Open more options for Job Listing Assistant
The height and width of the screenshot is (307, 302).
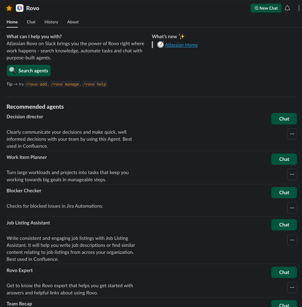(292, 240)
